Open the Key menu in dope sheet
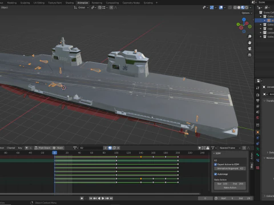This screenshot has height=205, width=274. click(x=20, y=148)
